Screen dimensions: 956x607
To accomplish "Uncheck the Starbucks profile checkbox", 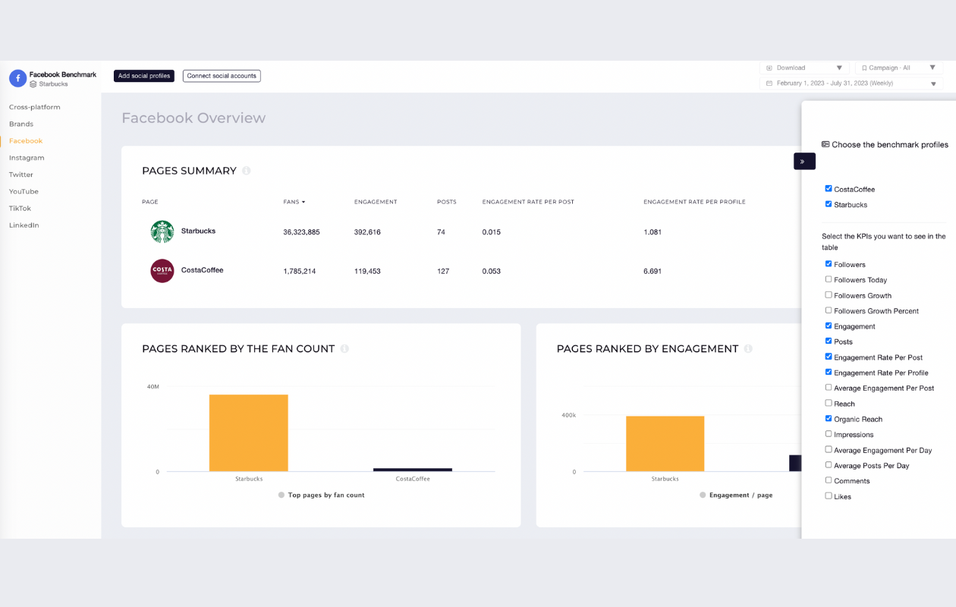I will (829, 204).
